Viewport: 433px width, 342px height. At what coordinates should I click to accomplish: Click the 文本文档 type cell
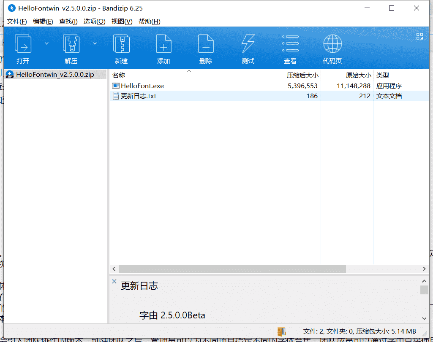[x=389, y=96]
